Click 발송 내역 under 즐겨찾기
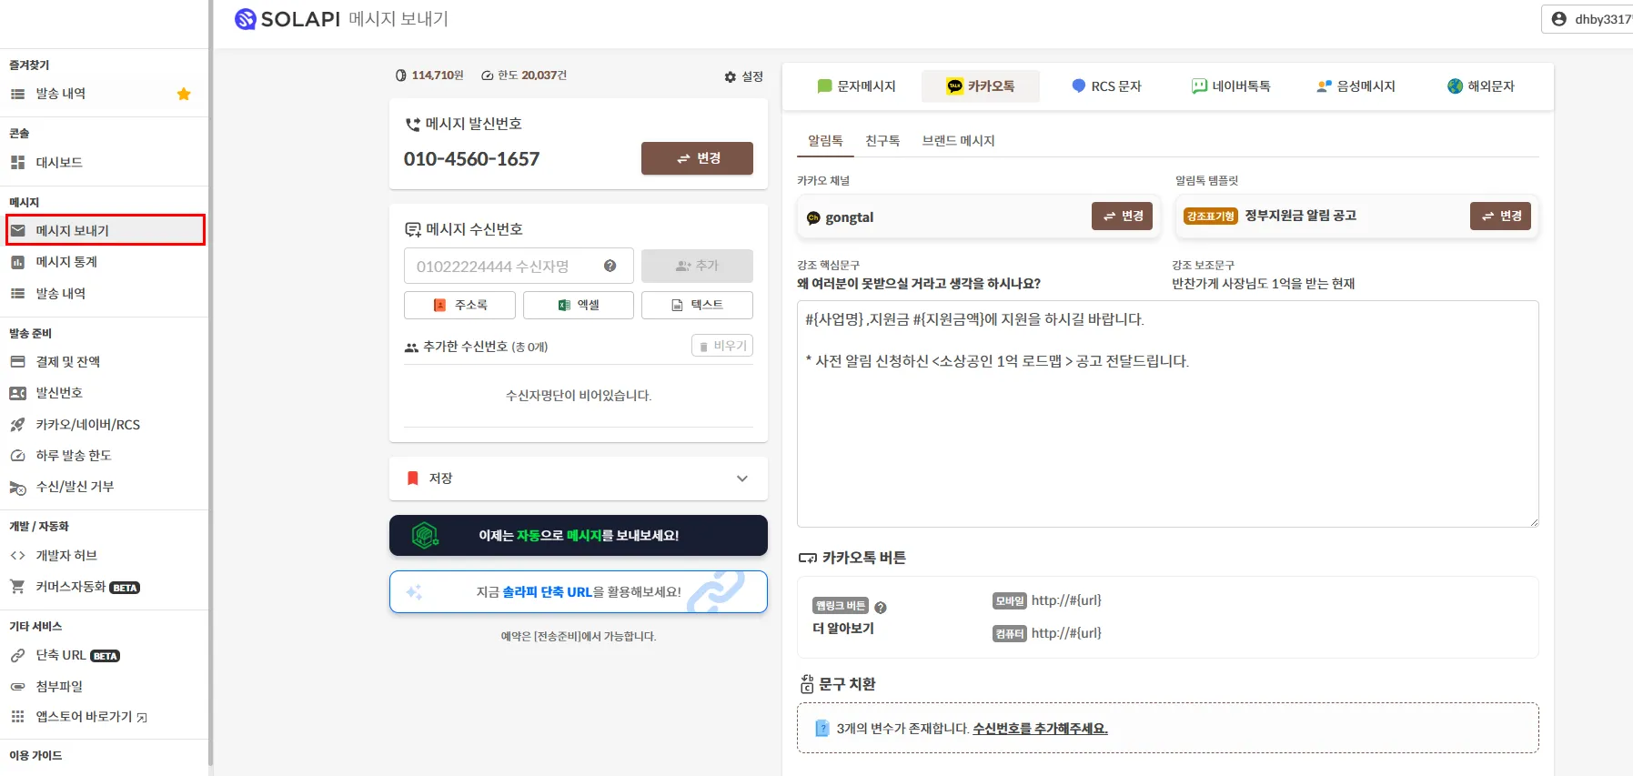The image size is (1633, 776). [x=61, y=94]
